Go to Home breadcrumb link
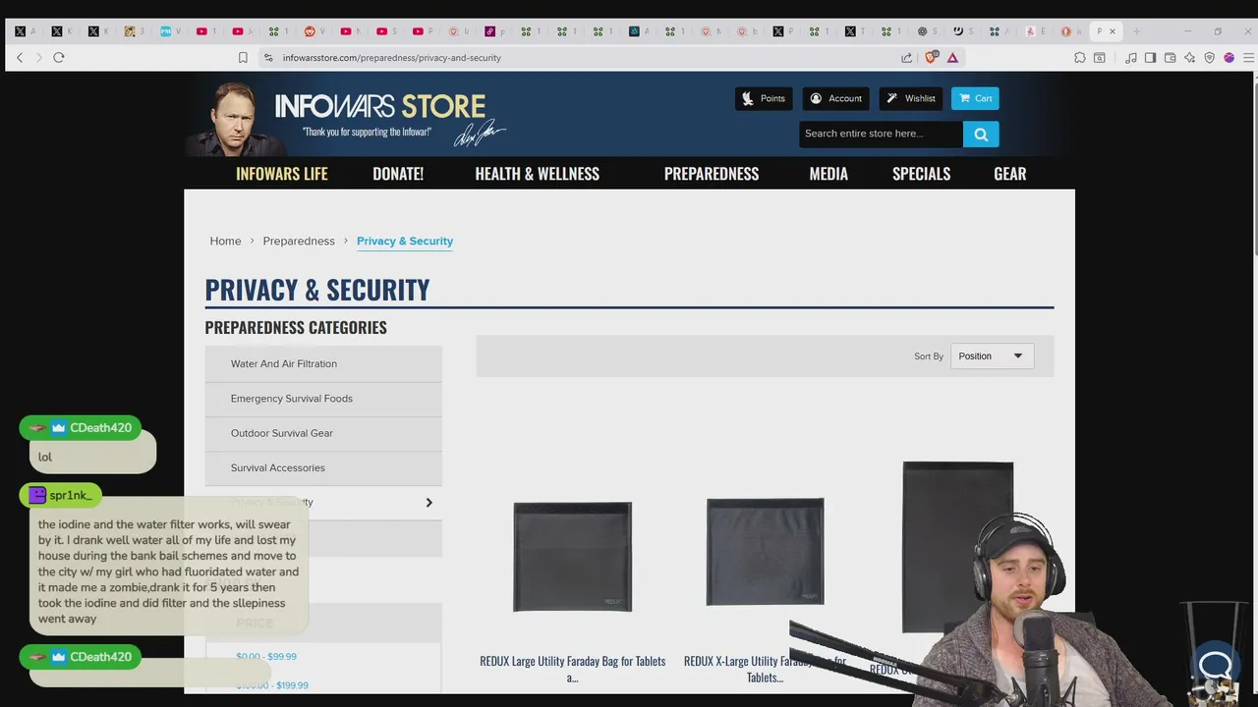 coord(225,242)
